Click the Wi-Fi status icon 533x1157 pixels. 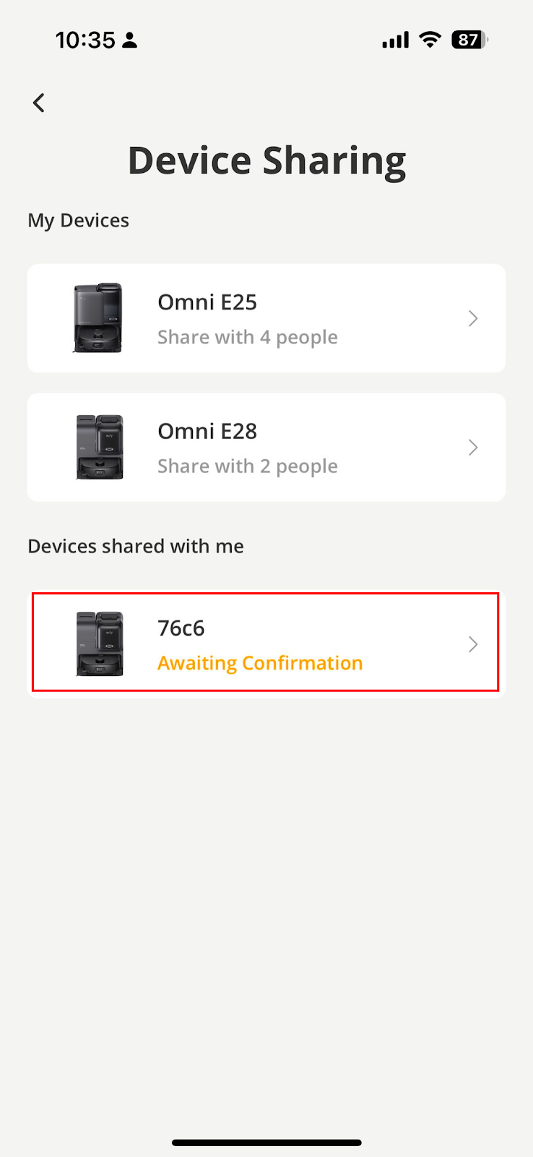coord(430,40)
